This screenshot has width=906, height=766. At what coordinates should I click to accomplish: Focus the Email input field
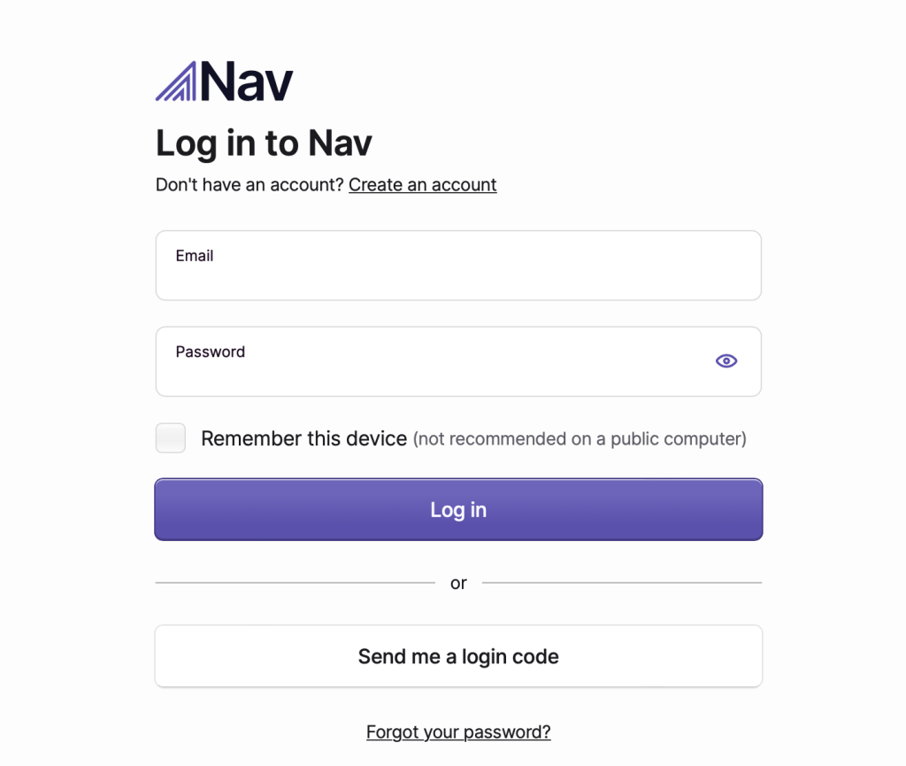coord(458,266)
